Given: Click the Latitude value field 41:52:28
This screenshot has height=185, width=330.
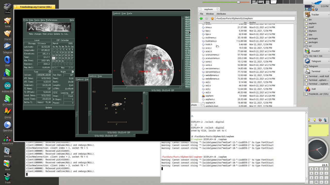Looking at the screenshot, I should pos(44,47).
